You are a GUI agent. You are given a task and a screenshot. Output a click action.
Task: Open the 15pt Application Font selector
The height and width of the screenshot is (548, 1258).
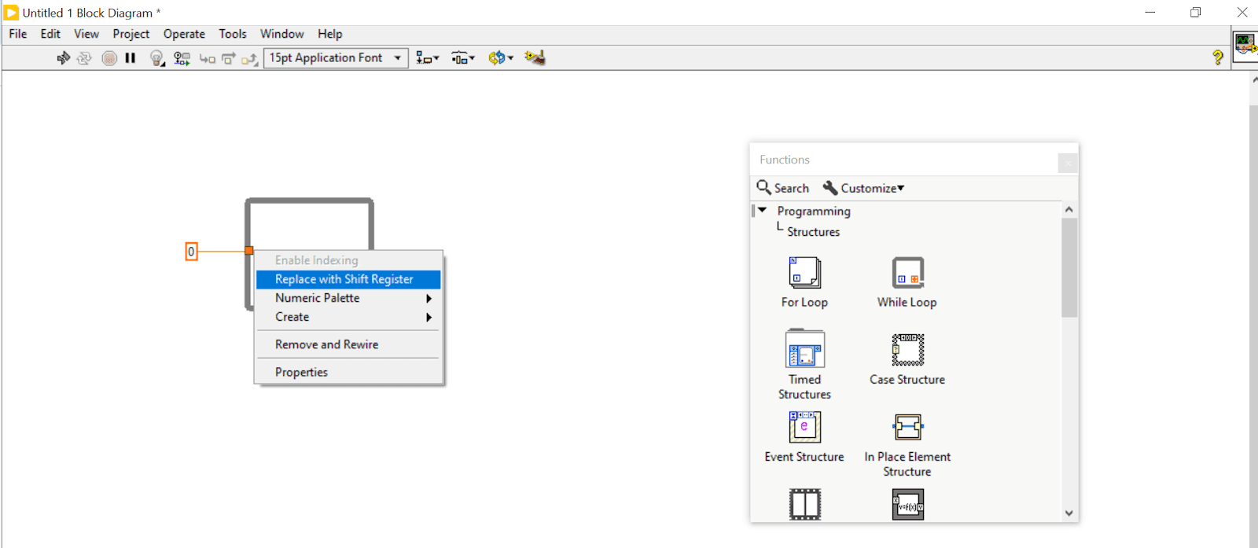[336, 58]
